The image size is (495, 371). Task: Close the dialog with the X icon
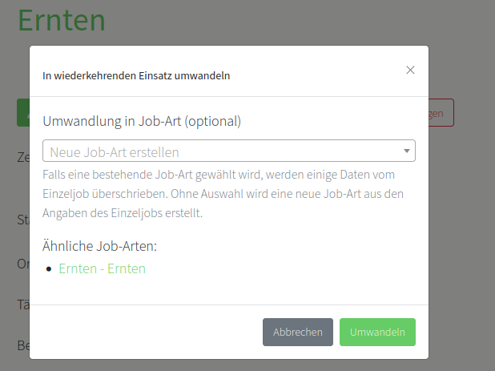[x=410, y=71]
